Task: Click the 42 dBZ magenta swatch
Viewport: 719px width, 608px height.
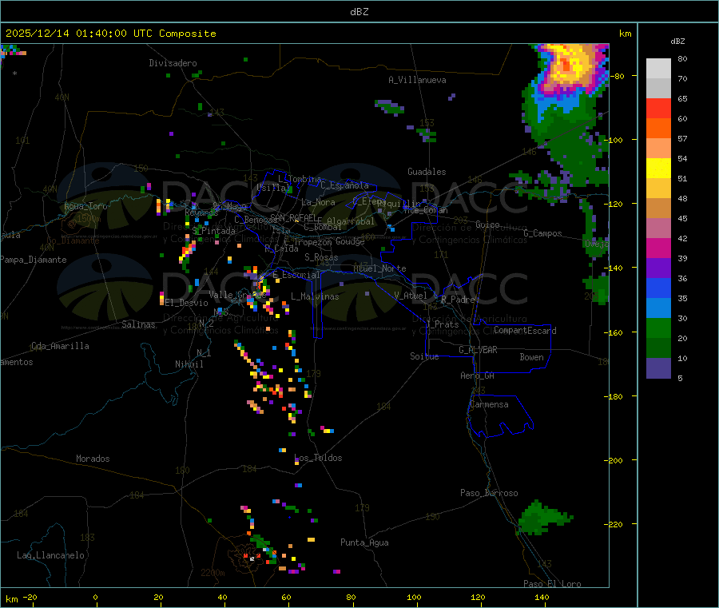Action: [658, 248]
